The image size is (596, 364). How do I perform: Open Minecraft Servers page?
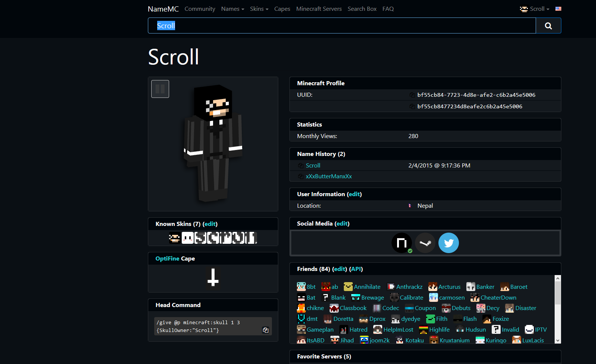point(319,9)
